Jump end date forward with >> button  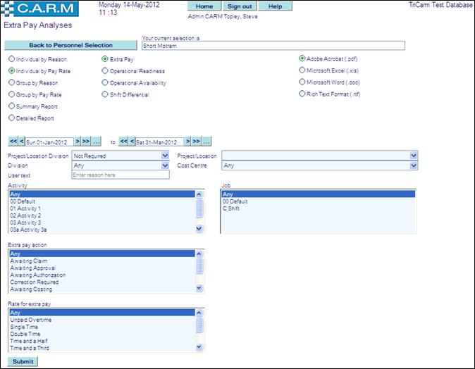(197, 142)
